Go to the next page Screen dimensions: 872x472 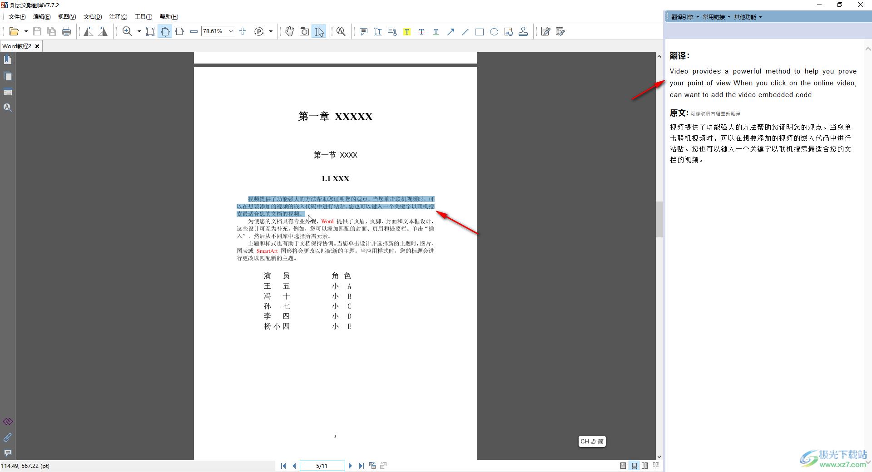point(350,466)
